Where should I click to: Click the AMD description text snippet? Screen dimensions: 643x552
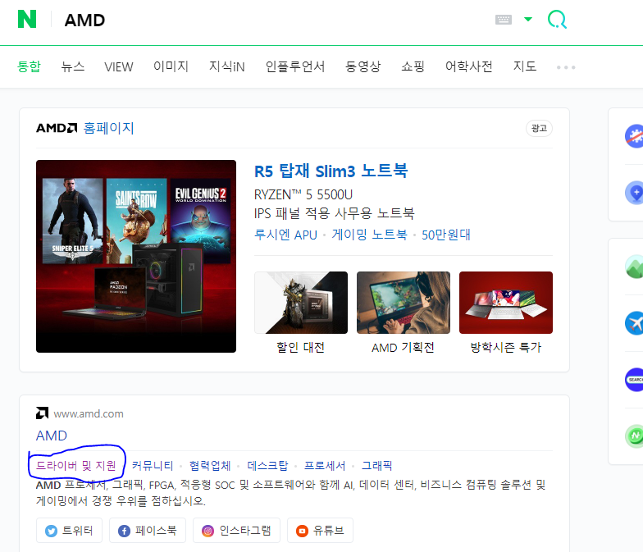click(290, 493)
